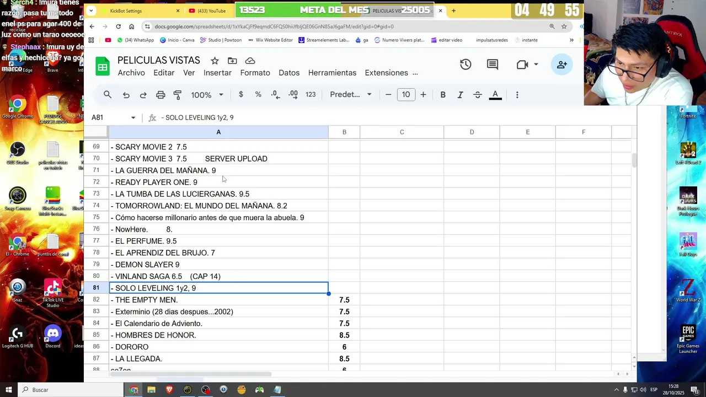
Task: Open version history clock icon
Action: pos(466,65)
